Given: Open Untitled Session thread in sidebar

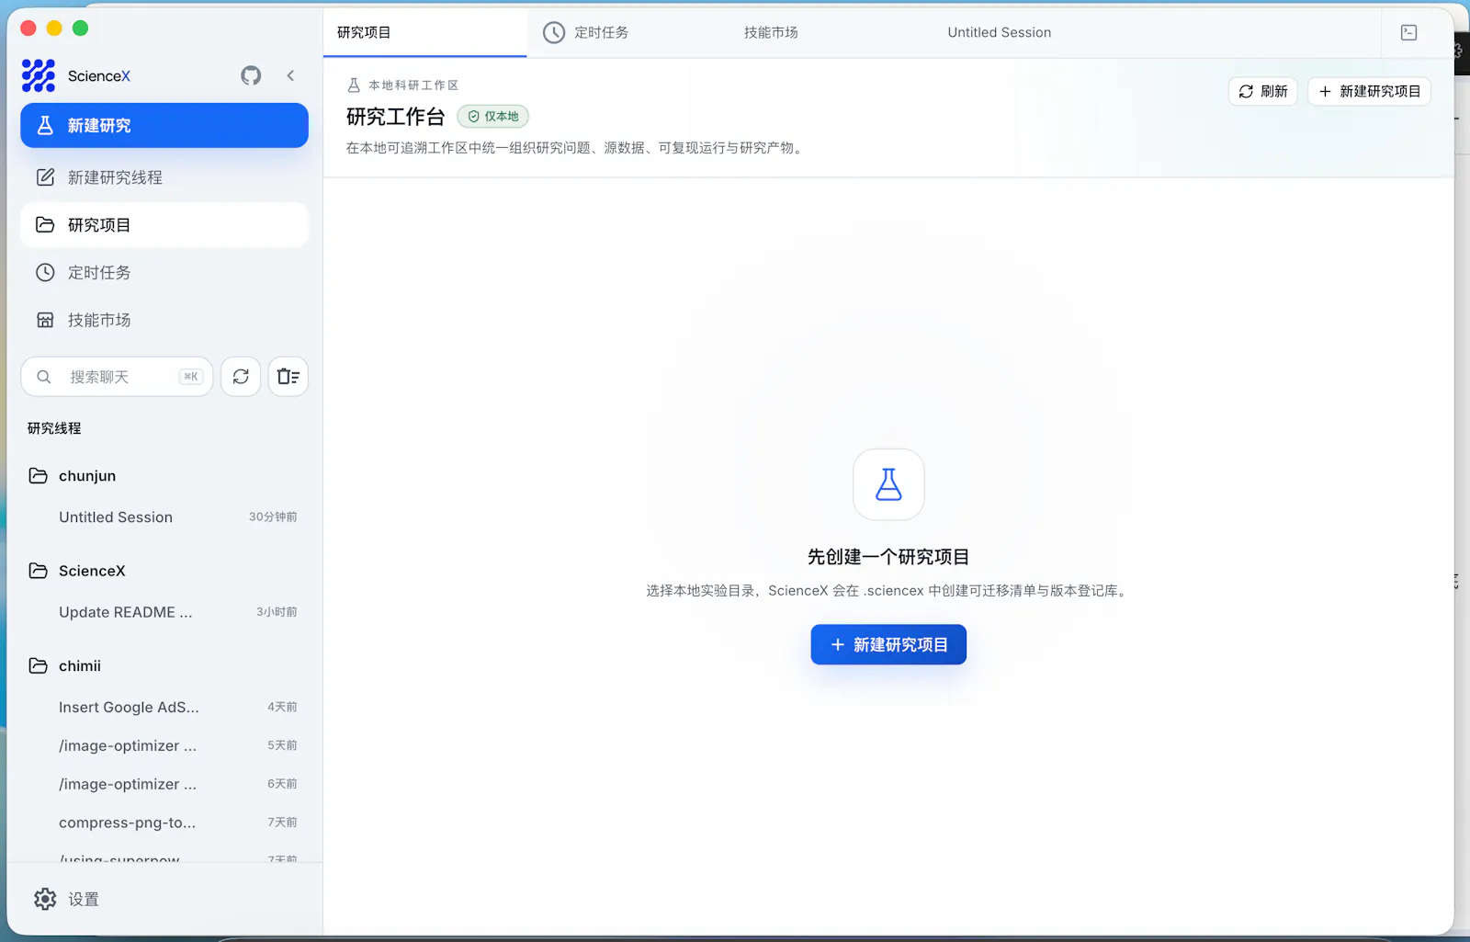Looking at the screenshot, I should (x=164, y=517).
